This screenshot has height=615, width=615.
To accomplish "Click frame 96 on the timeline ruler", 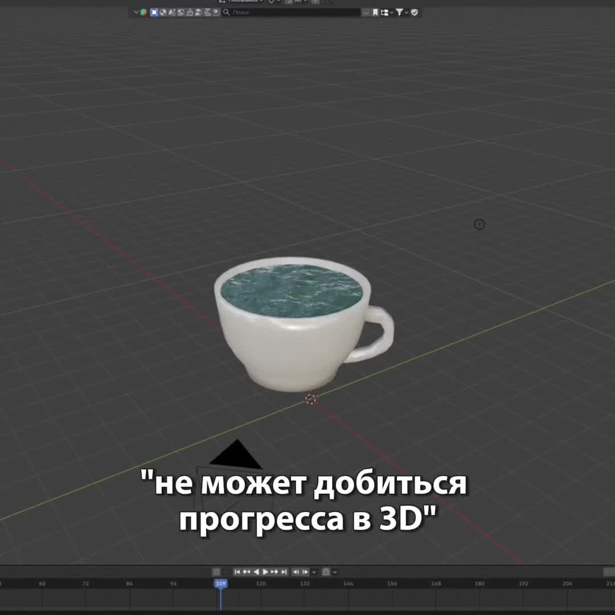I will pyautogui.click(x=173, y=584).
